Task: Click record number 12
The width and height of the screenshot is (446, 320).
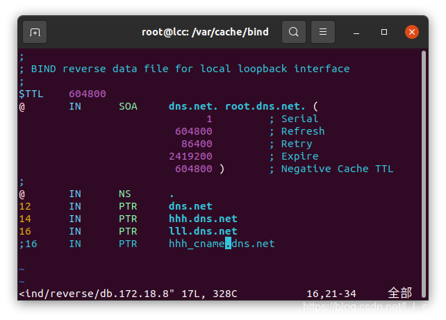Action: point(25,206)
